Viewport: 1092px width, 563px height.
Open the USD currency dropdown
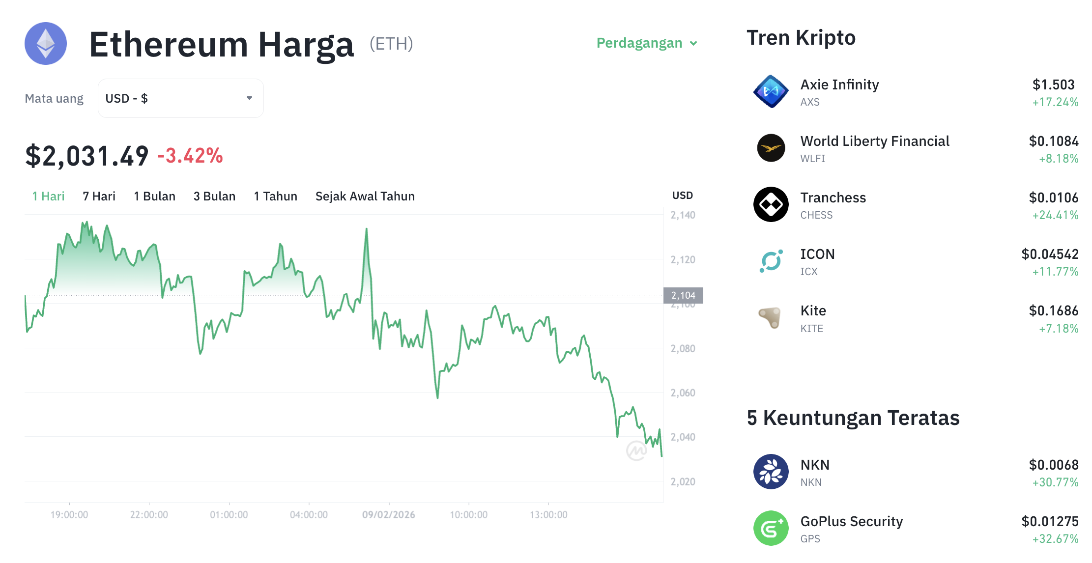pyautogui.click(x=180, y=98)
